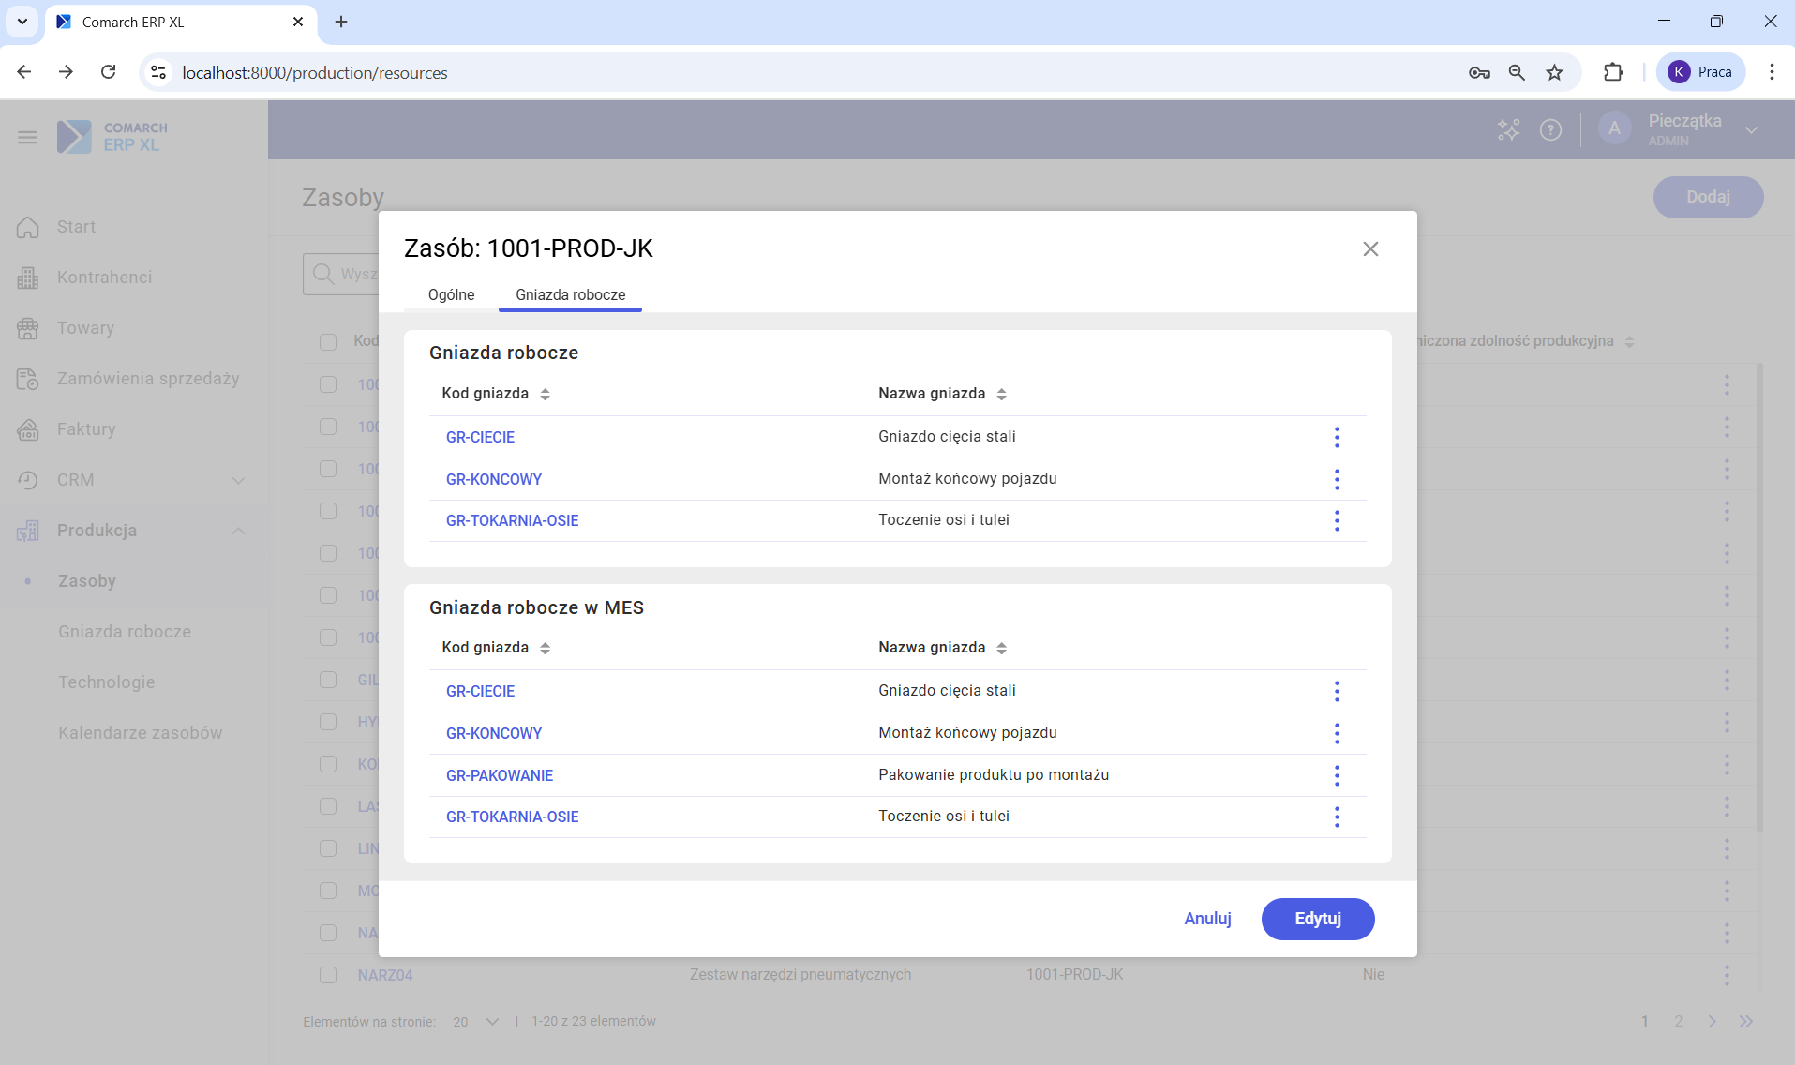Open GR-KONCOWY link in Gniazda robocze table
The image size is (1795, 1065).
(494, 479)
